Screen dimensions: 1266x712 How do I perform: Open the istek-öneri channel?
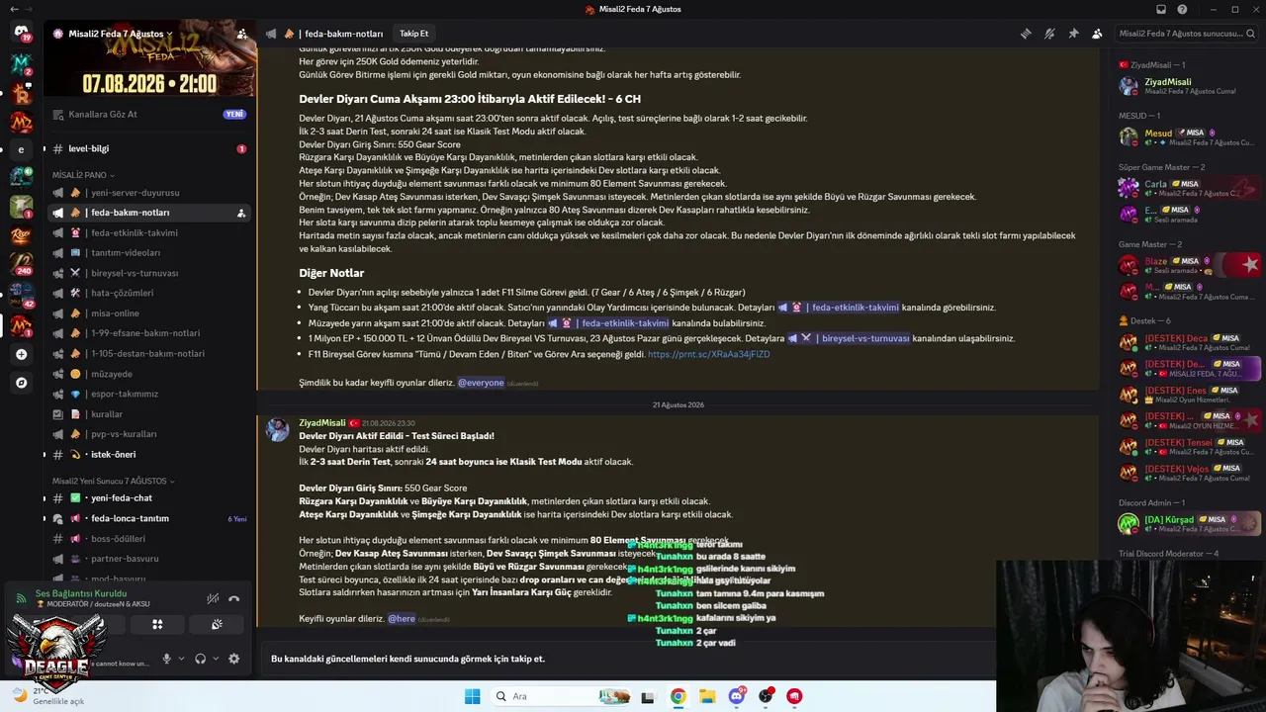coord(147,455)
